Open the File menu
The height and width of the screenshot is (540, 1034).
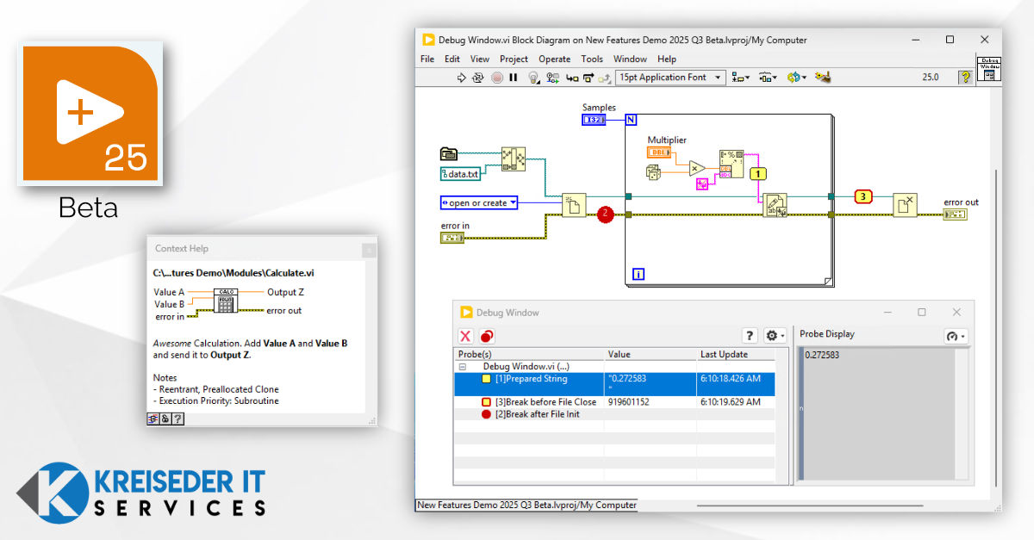point(427,59)
